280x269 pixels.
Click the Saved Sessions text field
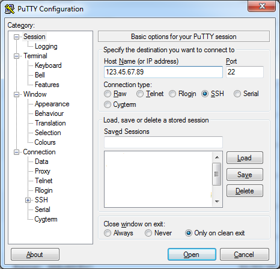(x=163, y=142)
